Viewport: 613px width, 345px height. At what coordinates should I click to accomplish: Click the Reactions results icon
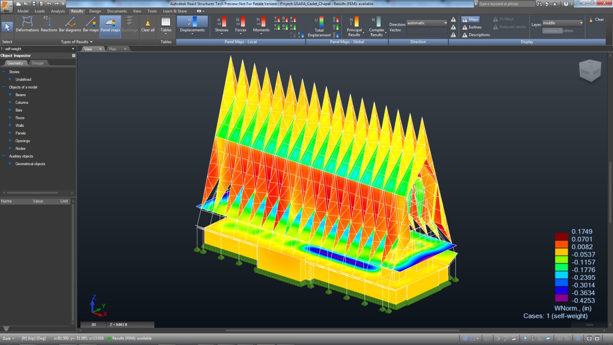pos(49,24)
